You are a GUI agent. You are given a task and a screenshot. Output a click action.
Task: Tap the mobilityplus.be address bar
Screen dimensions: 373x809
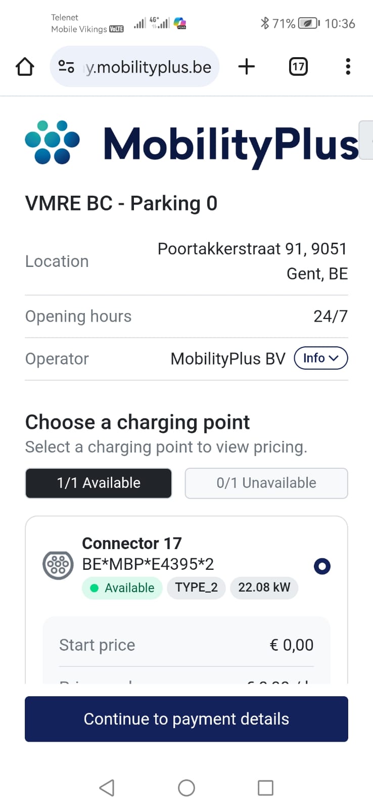pos(134,66)
